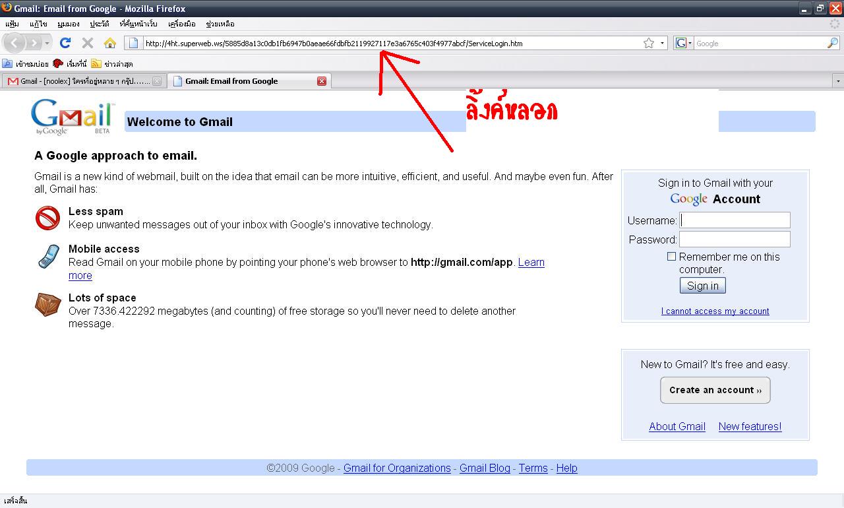This screenshot has width=844, height=508.
Task: Open the Terms footer link
Action: pos(533,468)
